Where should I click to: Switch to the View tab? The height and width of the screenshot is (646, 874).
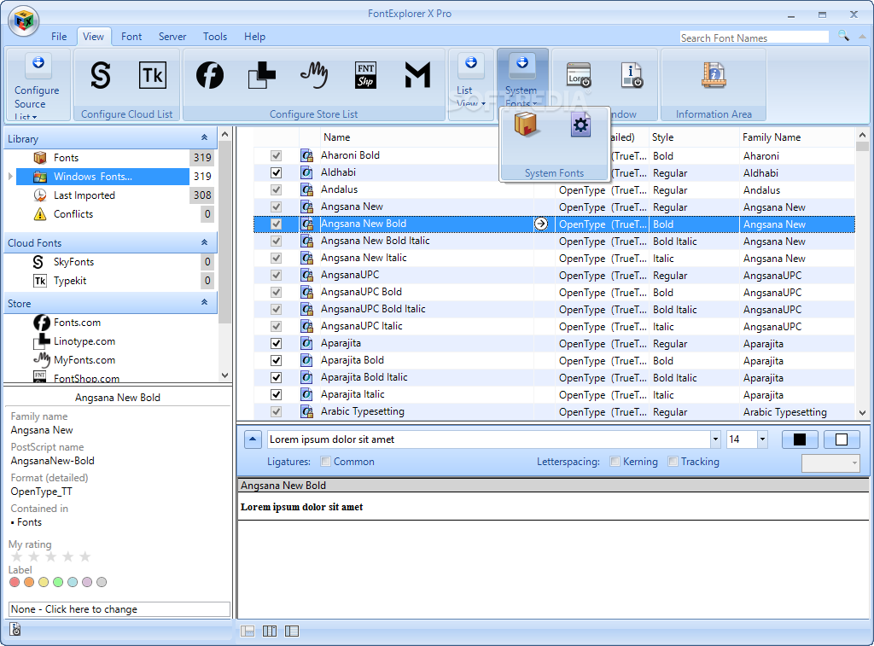(x=93, y=37)
